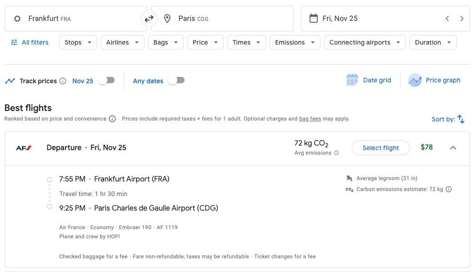
Task: Click the Price graph icon
Action: coord(415,80)
